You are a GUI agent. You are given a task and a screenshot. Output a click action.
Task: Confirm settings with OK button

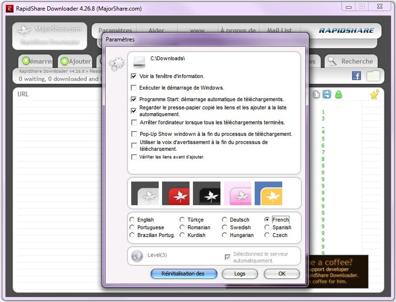[x=282, y=274]
